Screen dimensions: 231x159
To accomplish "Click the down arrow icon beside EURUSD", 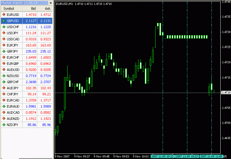I will point(4,14).
